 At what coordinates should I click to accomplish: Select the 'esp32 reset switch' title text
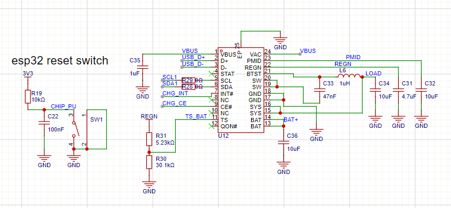(60, 61)
